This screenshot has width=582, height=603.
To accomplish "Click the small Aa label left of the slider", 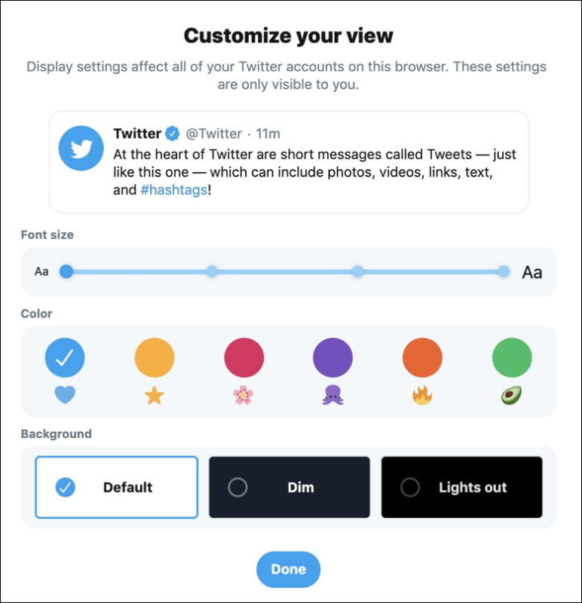I will tap(42, 271).
